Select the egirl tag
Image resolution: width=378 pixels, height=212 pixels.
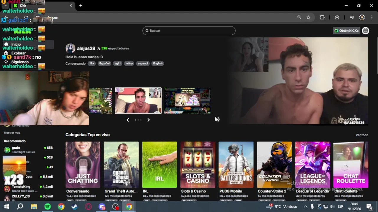click(118, 63)
